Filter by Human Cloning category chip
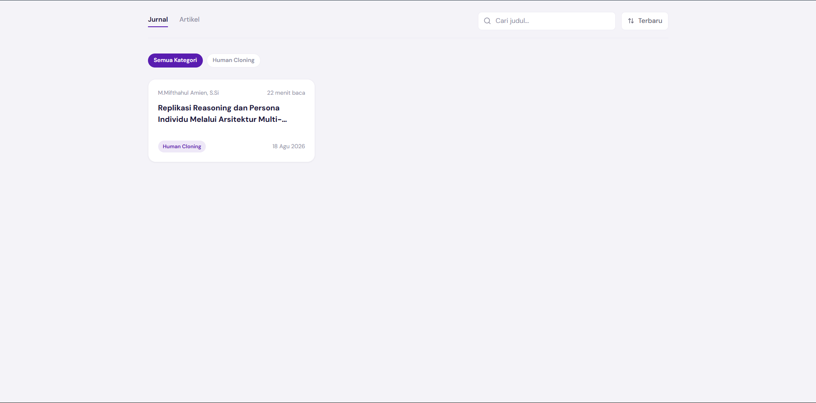The height and width of the screenshot is (403, 816). pos(233,60)
